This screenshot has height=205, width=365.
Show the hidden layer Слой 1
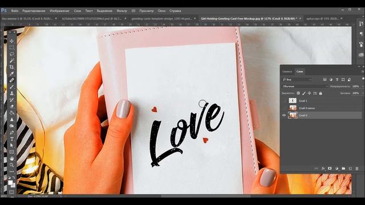pyautogui.click(x=284, y=101)
